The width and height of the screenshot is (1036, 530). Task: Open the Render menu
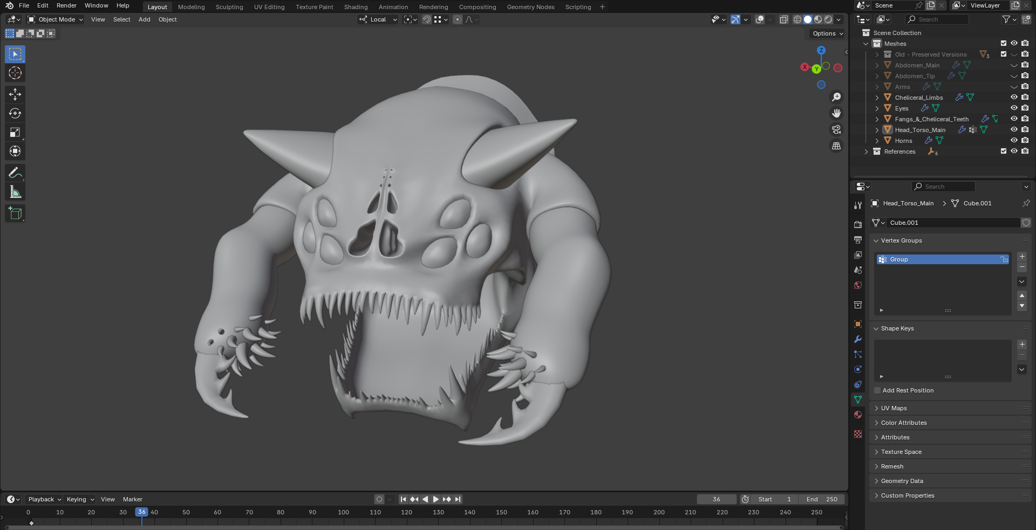(x=66, y=5)
